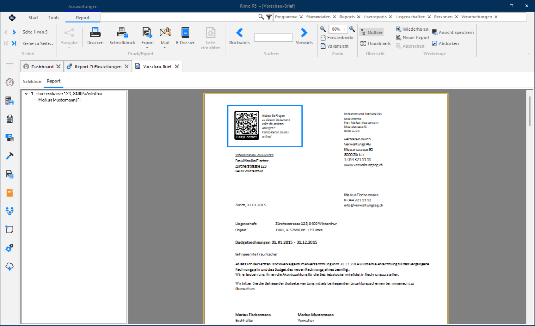The width and height of the screenshot is (535, 326).
Task: Search backwards with the Rückwärts arrow
Action: pyautogui.click(x=240, y=36)
